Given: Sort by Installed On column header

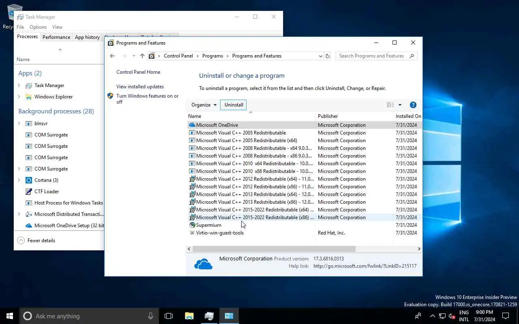Looking at the screenshot, I should pyautogui.click(x=407, y=116).
